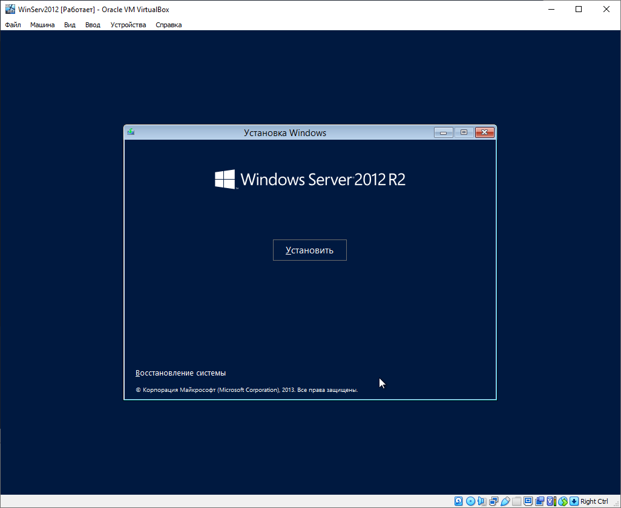Open USB devices status icon
Viewport: 621px width, 508px height.
(505, 501)
